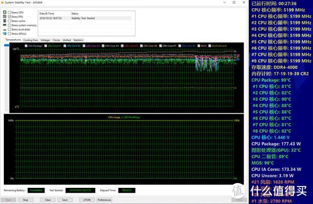Screen dimensions: 313x204
Task: Uncheck the Stress FPU checkbox
Action: [9, 17]
